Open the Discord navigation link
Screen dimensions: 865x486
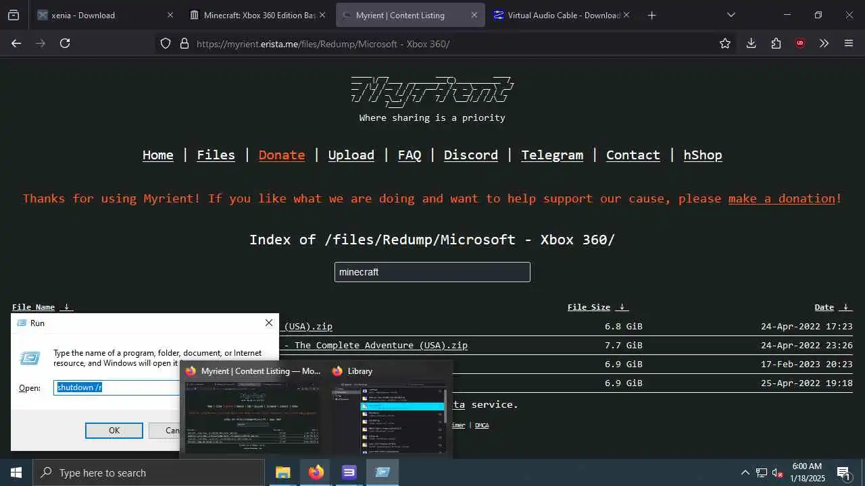pos(471,155)
